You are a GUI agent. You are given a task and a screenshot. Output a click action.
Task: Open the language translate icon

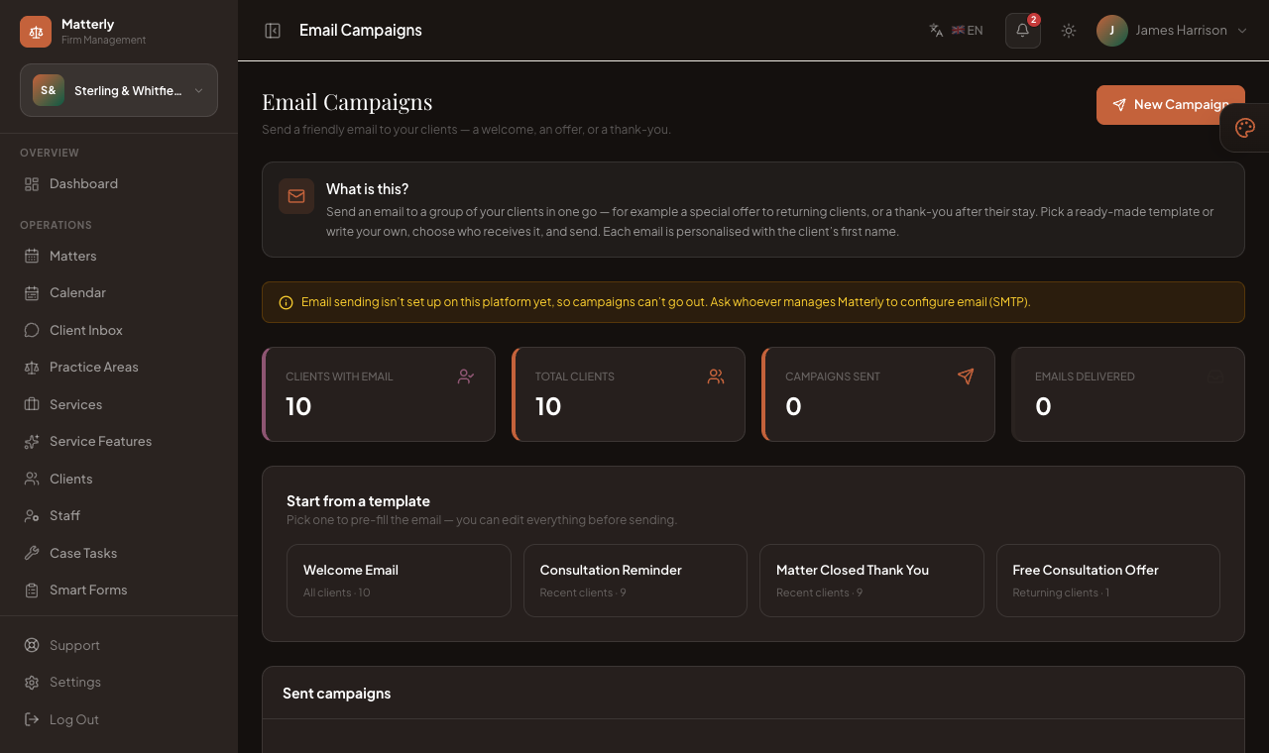coord(936,31)
